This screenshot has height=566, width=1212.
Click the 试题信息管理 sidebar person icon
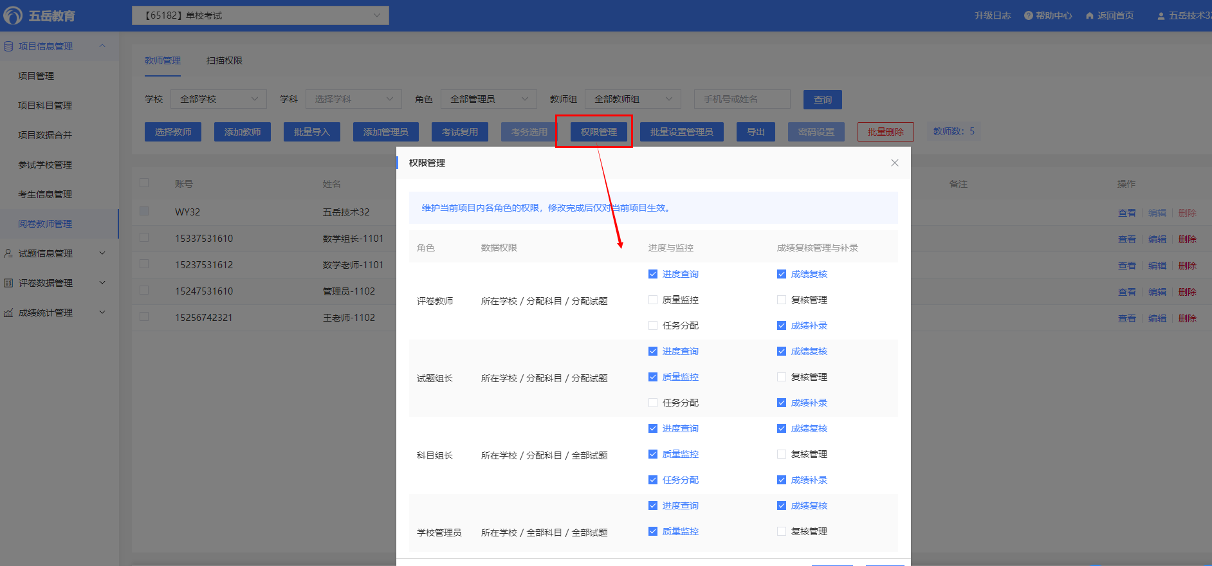8,253
